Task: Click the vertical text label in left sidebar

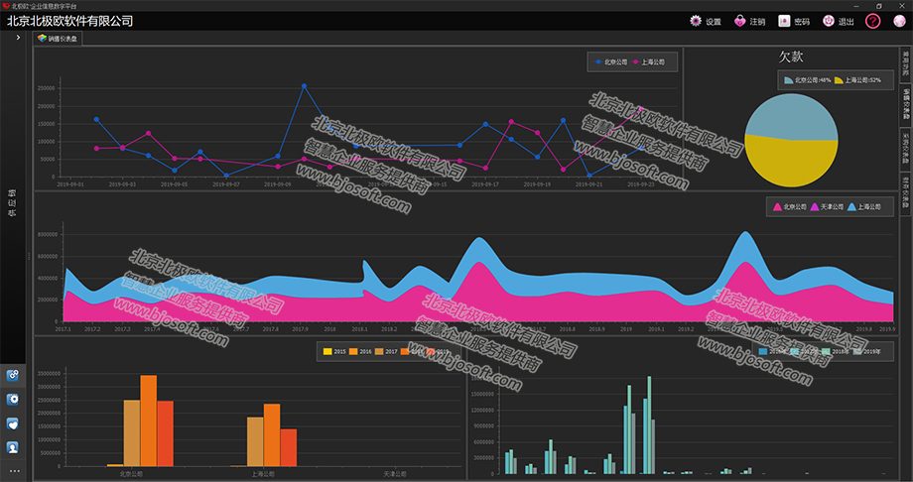Action: click(12, 202)
